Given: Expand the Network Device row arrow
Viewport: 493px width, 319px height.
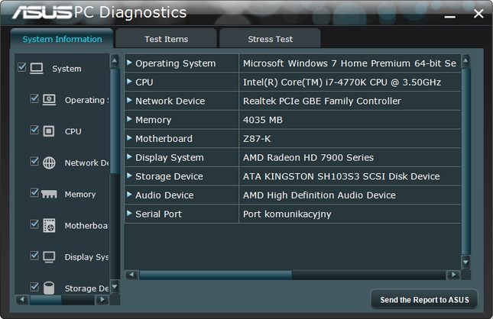Looking at the screenshot, I should pyautogui.click(x=129, y=100).
